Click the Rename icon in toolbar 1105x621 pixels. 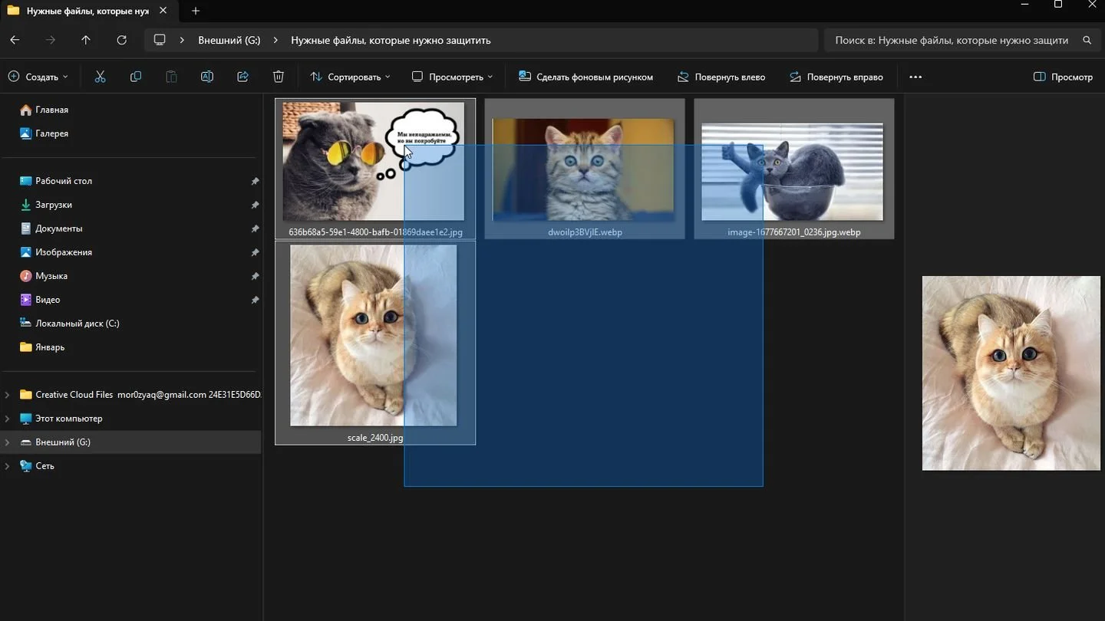click(x=207, y=77)
